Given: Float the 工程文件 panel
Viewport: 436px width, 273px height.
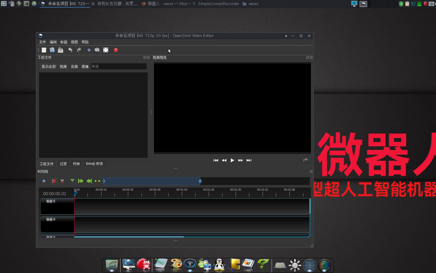Looking at the screenshot, I should 145,58.
